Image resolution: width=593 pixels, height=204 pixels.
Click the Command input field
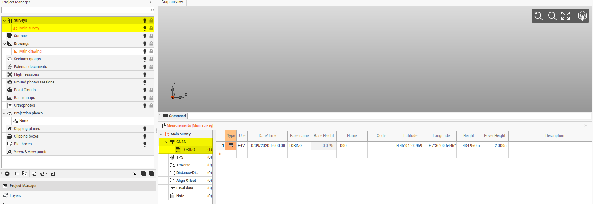click(x=389, y=116)
